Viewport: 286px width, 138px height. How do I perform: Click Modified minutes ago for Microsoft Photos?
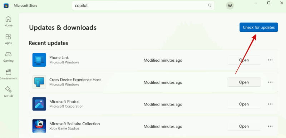pyautogui.click(x=163, y=104)
